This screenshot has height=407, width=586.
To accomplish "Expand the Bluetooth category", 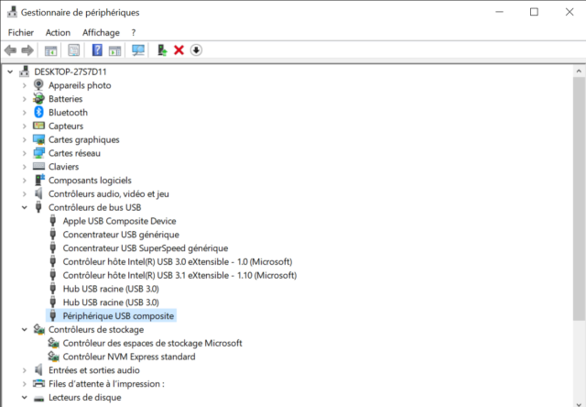I will (x=25, y=112).
